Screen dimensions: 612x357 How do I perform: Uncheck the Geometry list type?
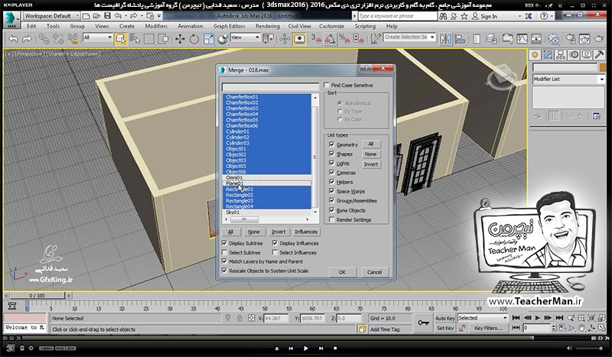[332, 144]
